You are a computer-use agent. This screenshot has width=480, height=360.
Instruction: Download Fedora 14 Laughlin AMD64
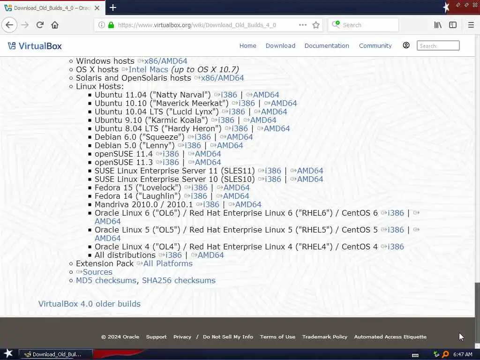click(x=236, y=196)
